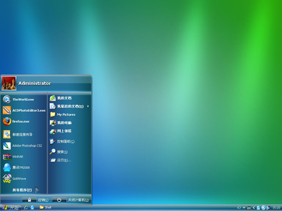The image size is (282, 211).
Task: Launch Internet Explorer from quick launch
Action: pos(26,207)
